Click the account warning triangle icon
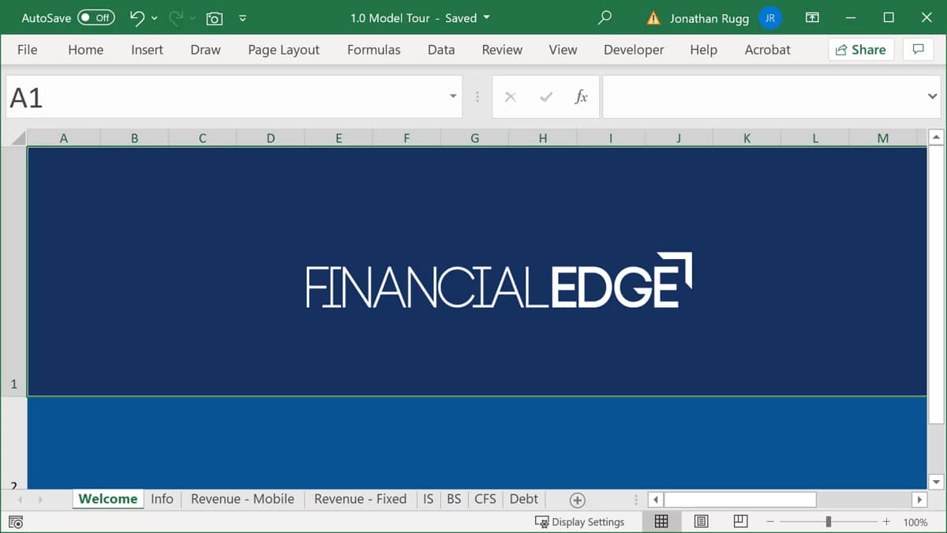 653,17
